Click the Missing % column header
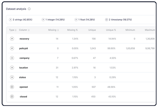 coord(72,30)
